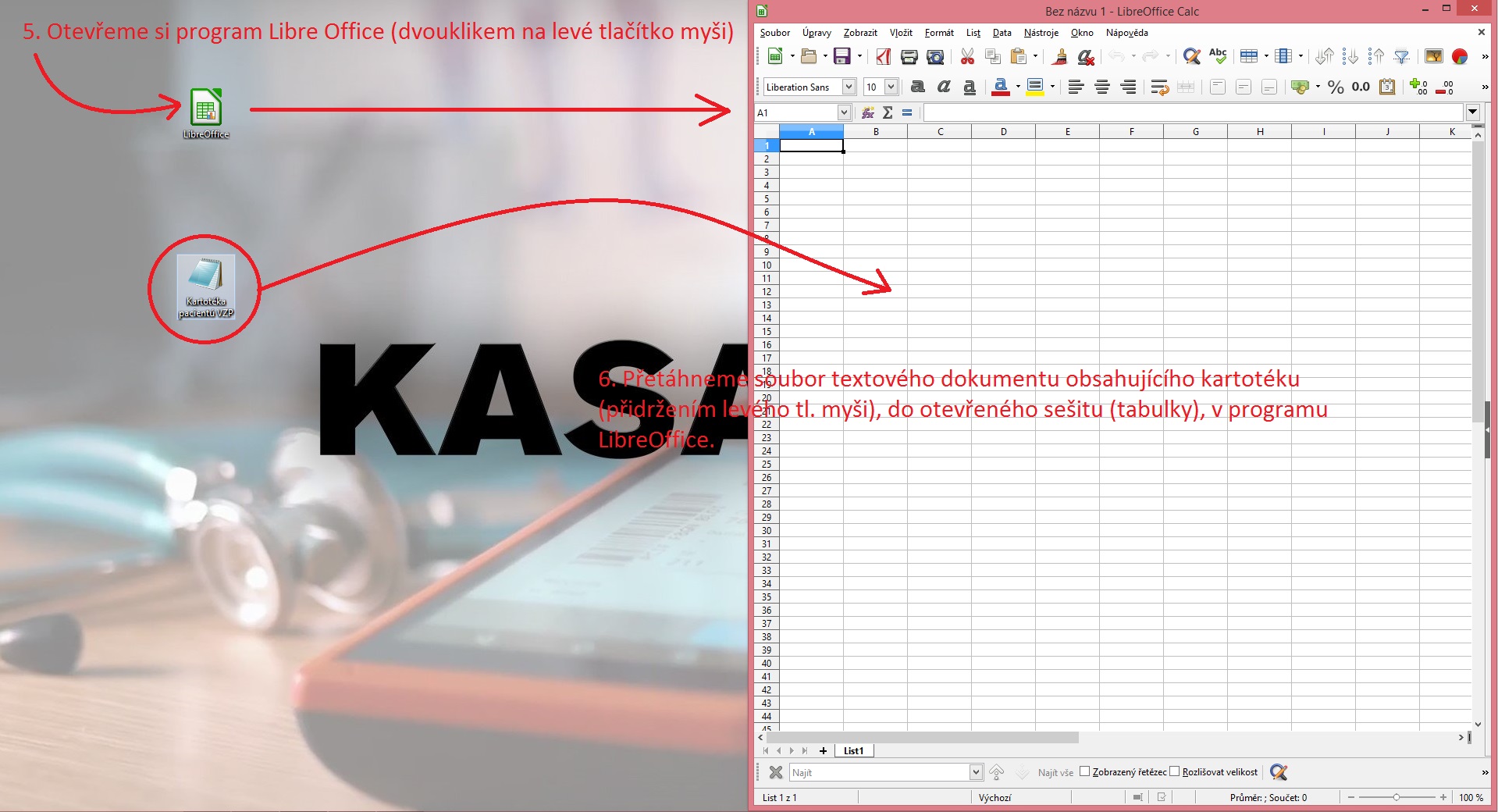1498x812 pixels.
Task: Click the Sum sigma icon
Action: pyautogui.click(x=888, y=112)
